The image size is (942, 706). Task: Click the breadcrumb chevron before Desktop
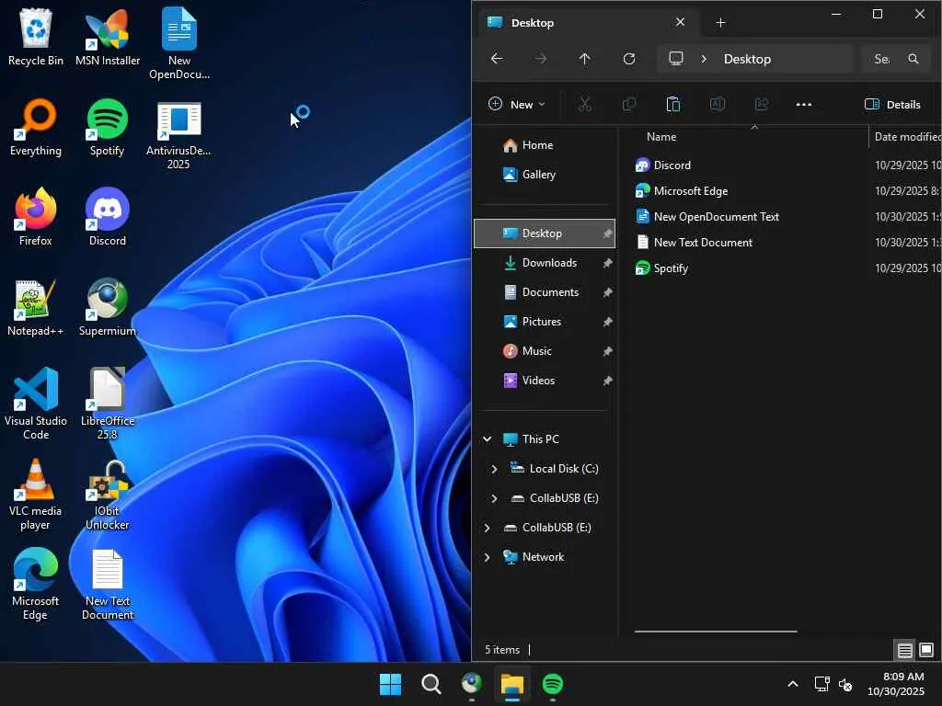click(704, 59)
